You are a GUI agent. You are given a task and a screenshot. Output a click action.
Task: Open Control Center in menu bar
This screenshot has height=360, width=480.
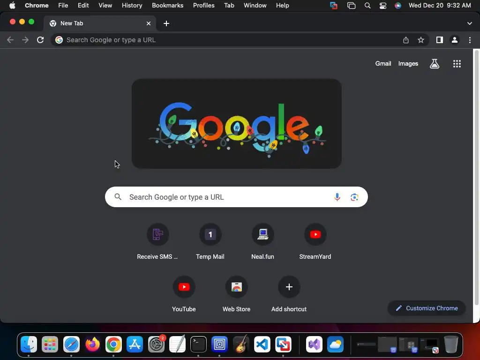tap(382, 6)
